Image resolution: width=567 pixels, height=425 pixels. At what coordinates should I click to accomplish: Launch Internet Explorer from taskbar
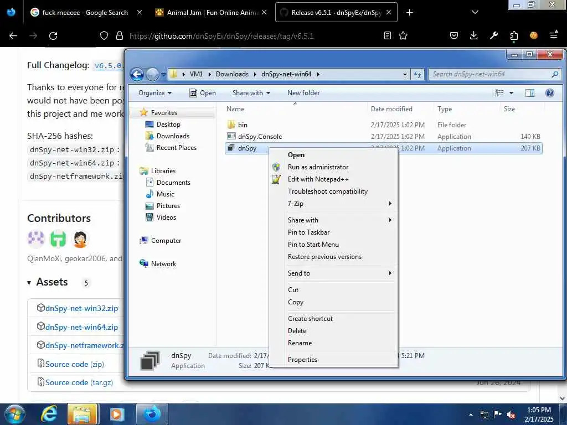point(49,414)
